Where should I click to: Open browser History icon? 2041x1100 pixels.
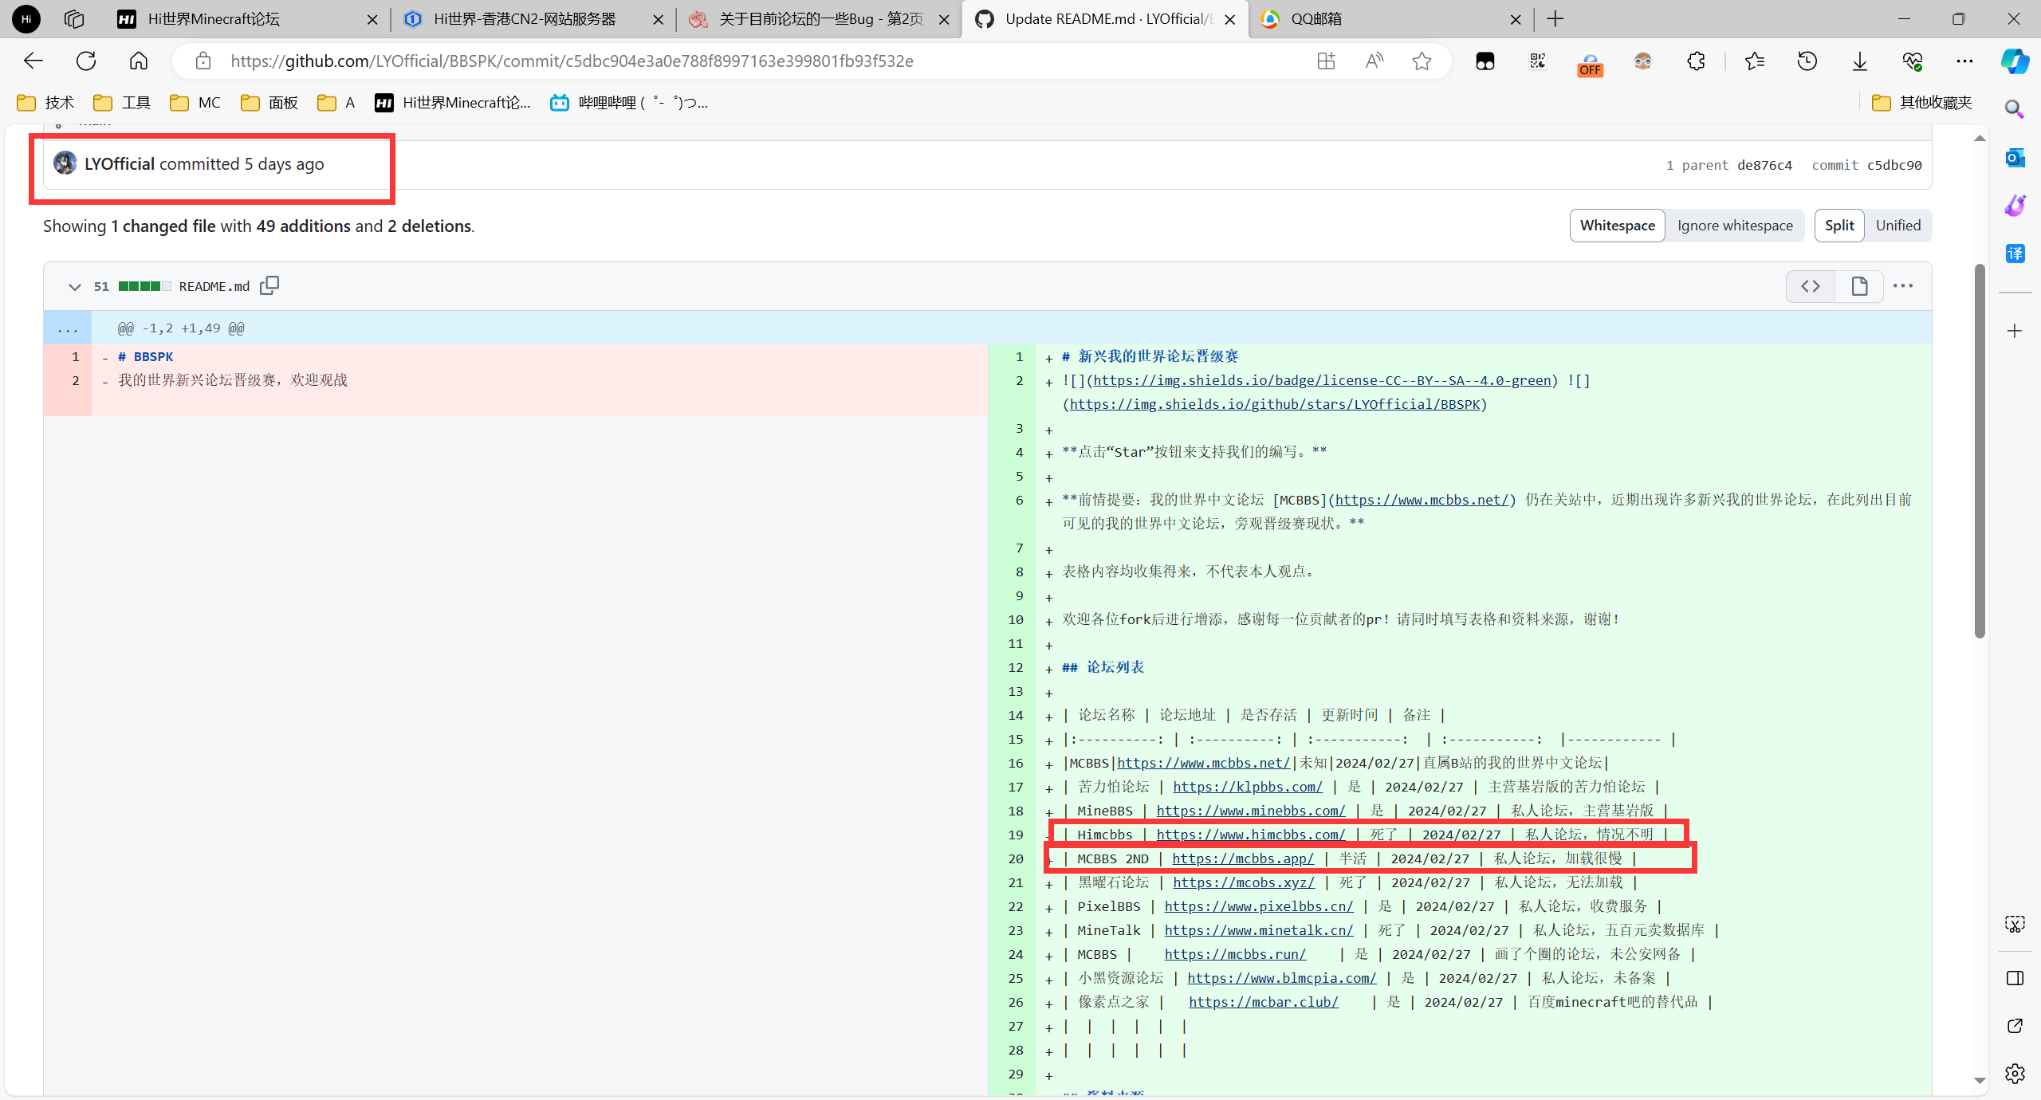pyautogui.click(x=1807, y=61)
